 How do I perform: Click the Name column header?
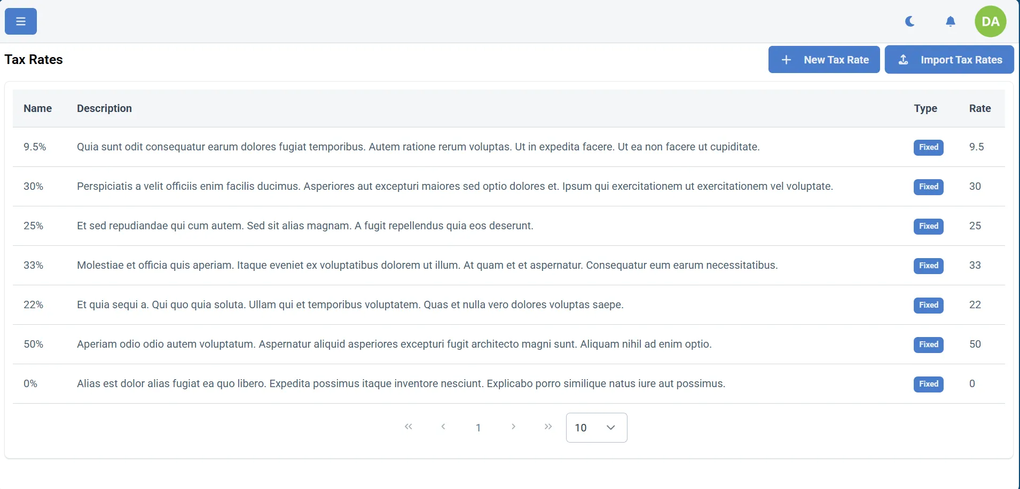[x=37, y=108]
